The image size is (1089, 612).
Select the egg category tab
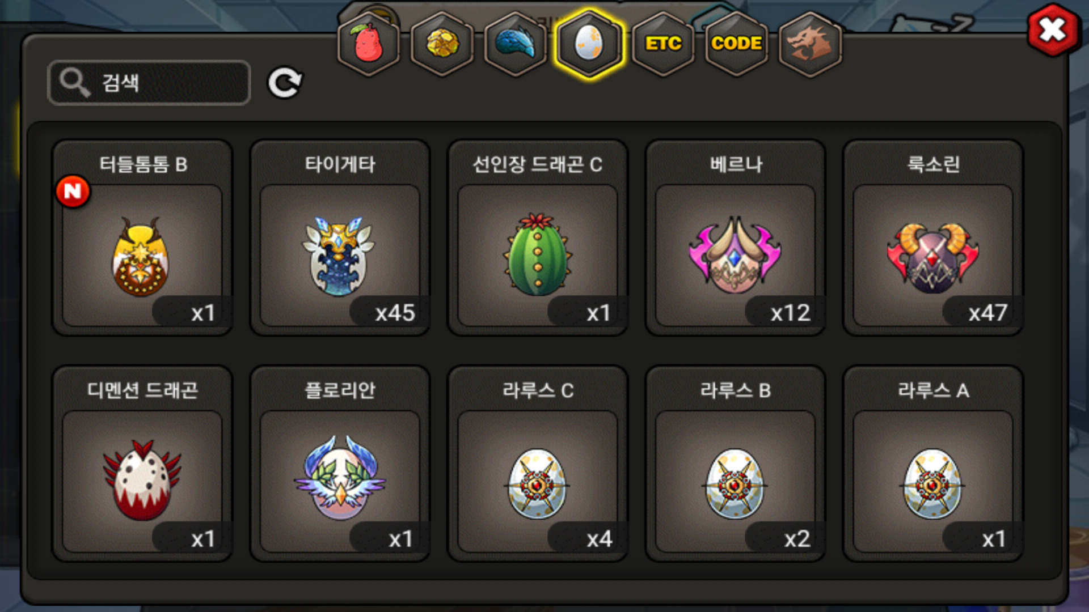point(589,44)
